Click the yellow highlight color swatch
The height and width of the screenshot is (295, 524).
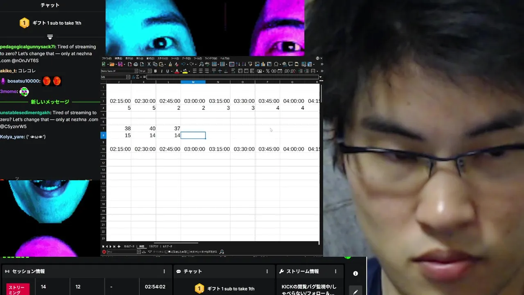point(185,71)
